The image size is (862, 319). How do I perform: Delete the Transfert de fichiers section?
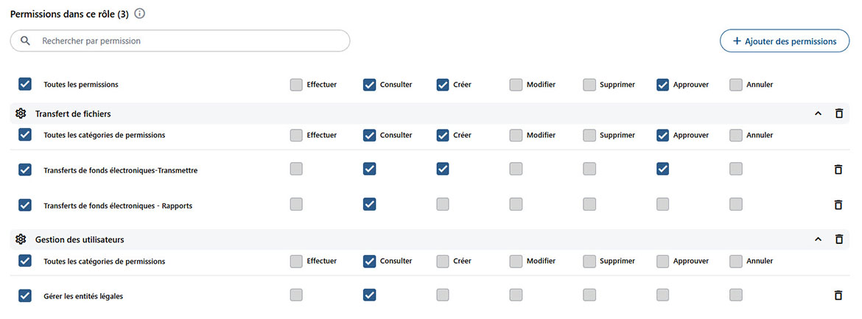click(838, 113)
